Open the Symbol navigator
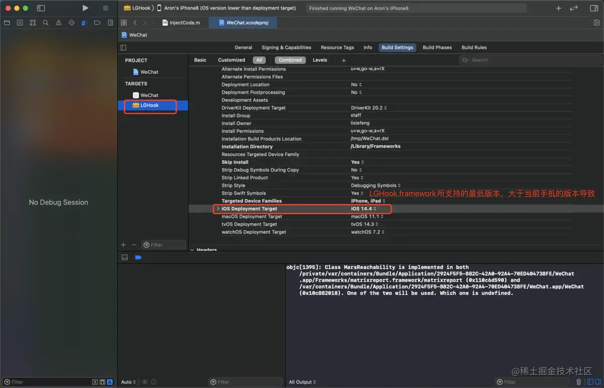 (33, 23)
